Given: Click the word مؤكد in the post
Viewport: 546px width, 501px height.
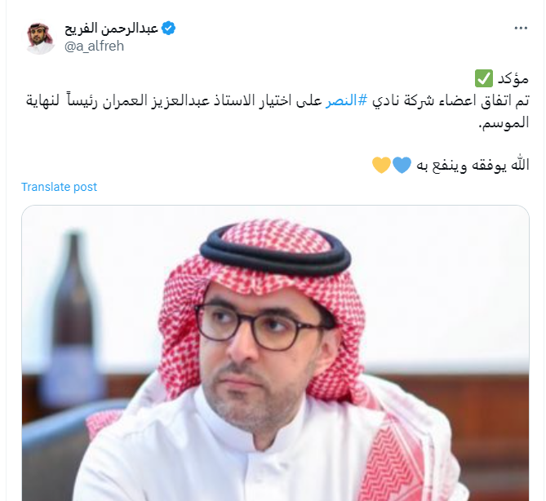Looking at the screenshot, I should pyautogui.click(x=513, y=79).
